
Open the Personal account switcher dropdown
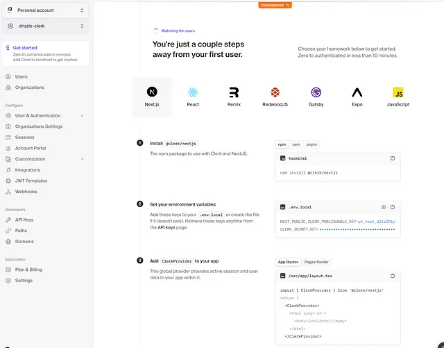click(x=45, y=10)
